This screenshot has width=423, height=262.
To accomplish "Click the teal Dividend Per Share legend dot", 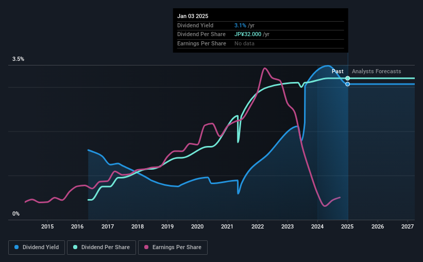I will (x=75, y=247).
